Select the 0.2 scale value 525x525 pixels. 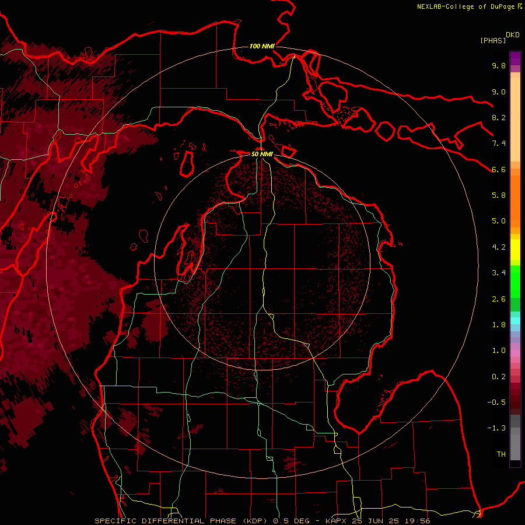click(499, 377)
